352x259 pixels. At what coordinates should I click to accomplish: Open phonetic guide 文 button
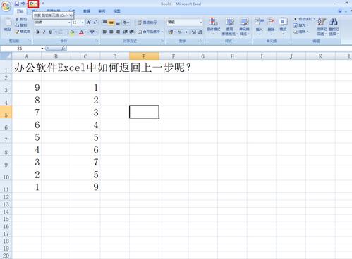tap(92, 32)
